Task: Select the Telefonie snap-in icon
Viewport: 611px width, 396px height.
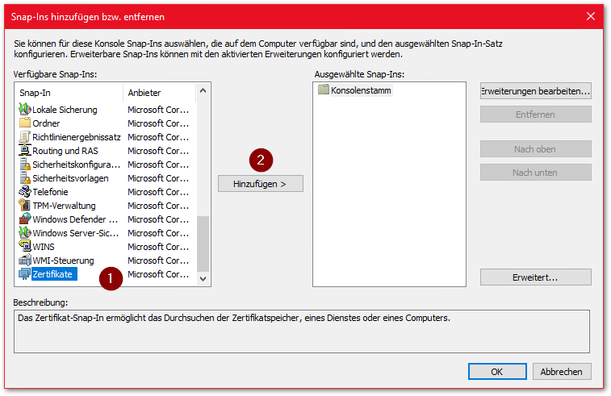Action: tap(24, 192)
